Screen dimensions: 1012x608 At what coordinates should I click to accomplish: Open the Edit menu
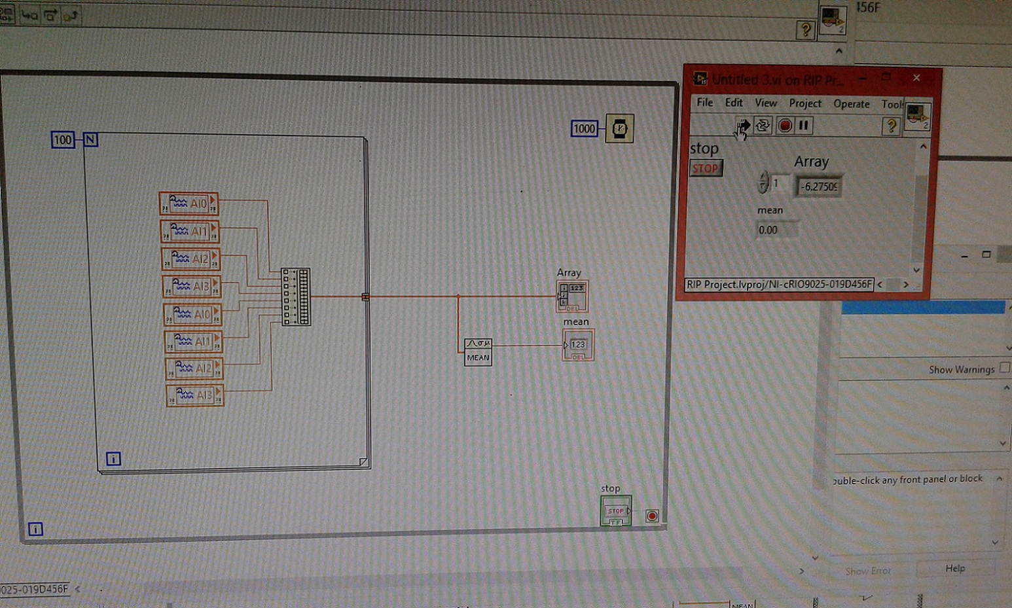[734, 103]
